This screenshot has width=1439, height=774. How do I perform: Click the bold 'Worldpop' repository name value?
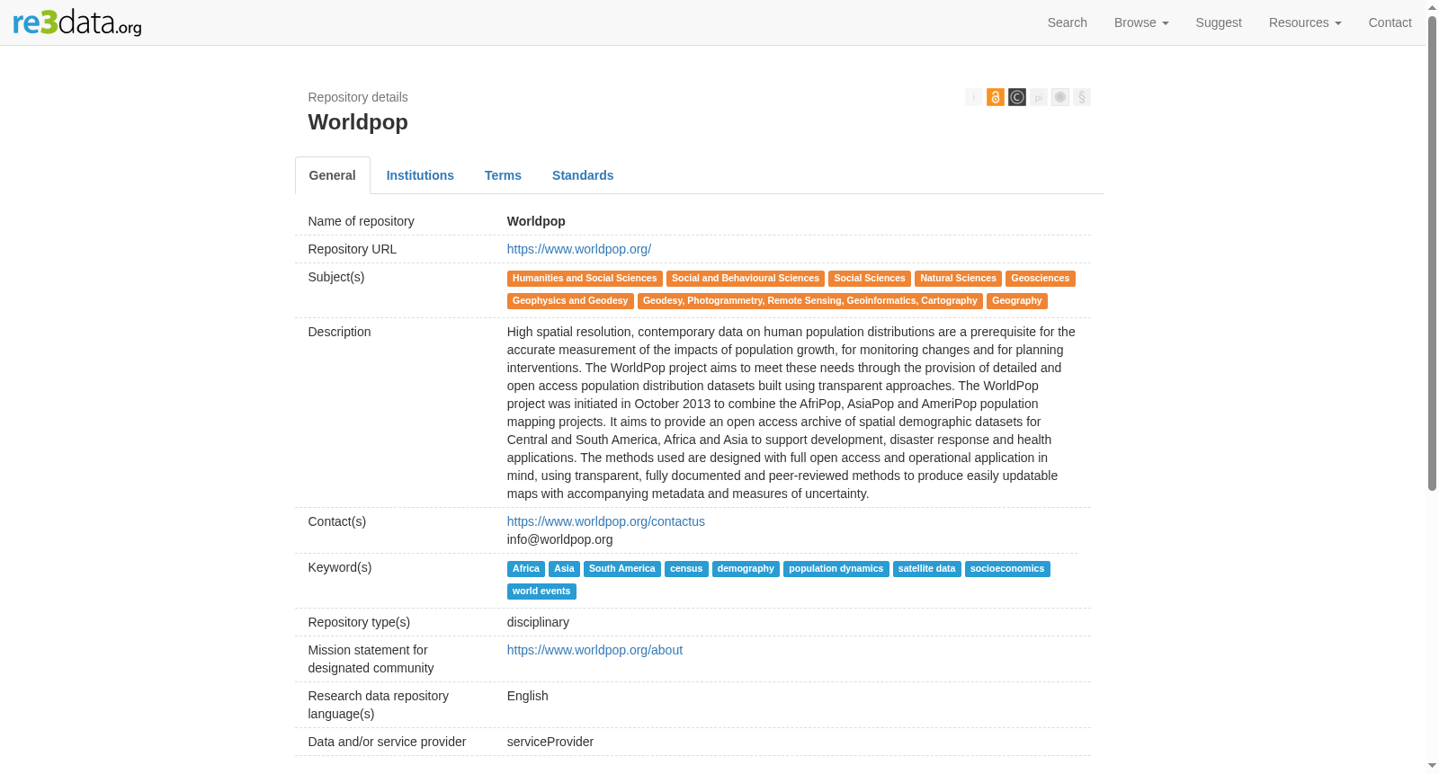536,221
